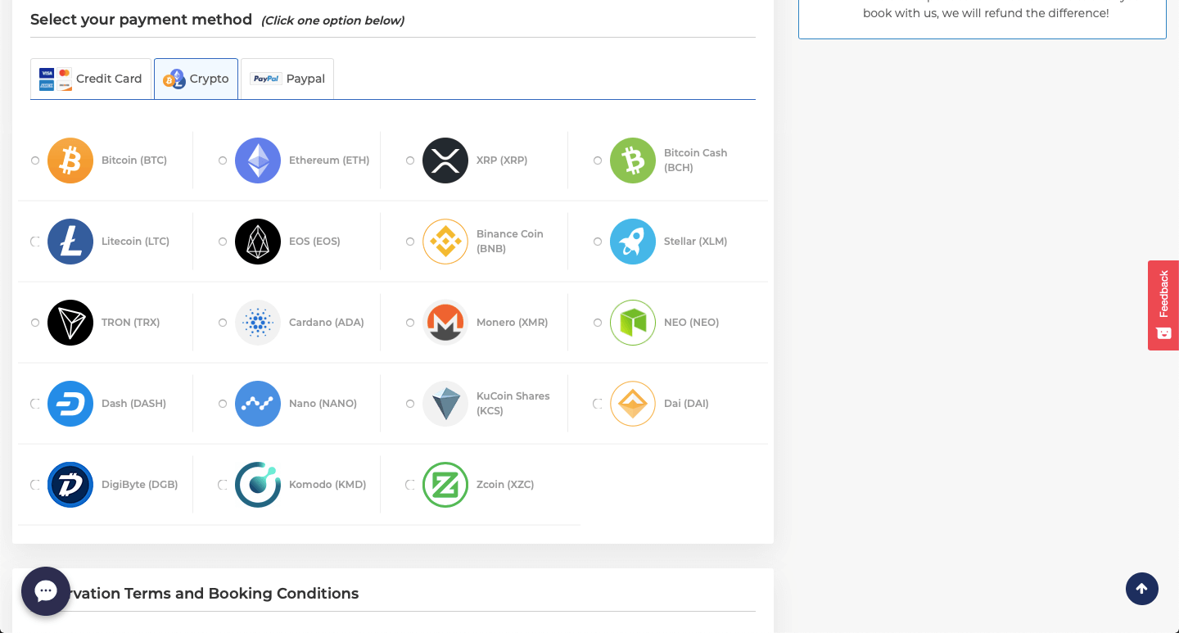Screen dimensions: 1179x633
Task: Click the Monero logo icon
Action: (445, 323)
